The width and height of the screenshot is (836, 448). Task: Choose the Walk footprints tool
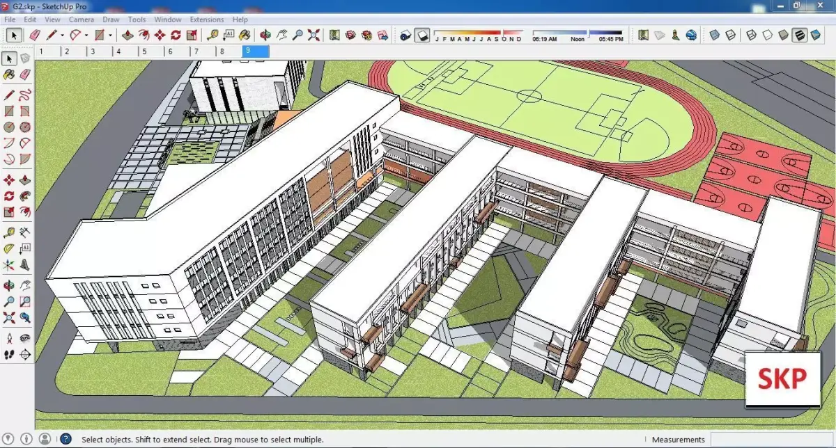click(9, 355)
